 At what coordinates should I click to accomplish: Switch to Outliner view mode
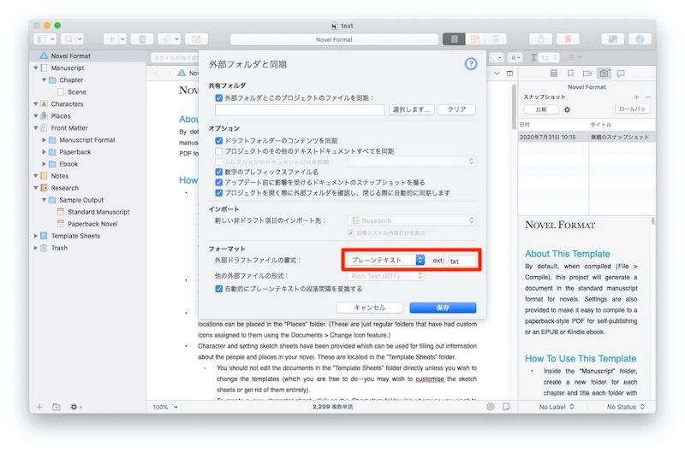tap(496, 39)
